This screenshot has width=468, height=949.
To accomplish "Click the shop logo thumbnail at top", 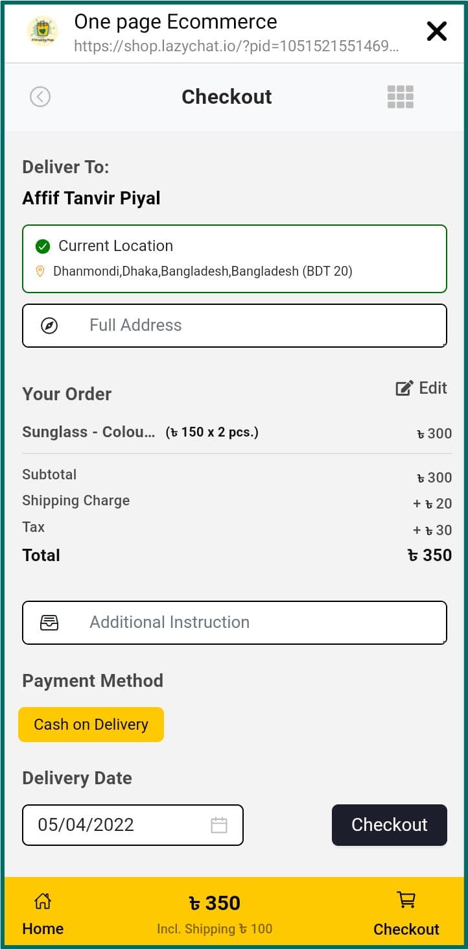I will click(x=42, y=31).
